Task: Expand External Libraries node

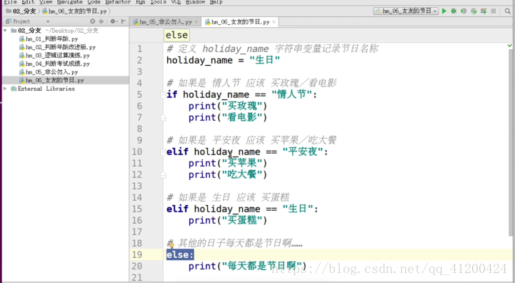Action: pos(5,89)
